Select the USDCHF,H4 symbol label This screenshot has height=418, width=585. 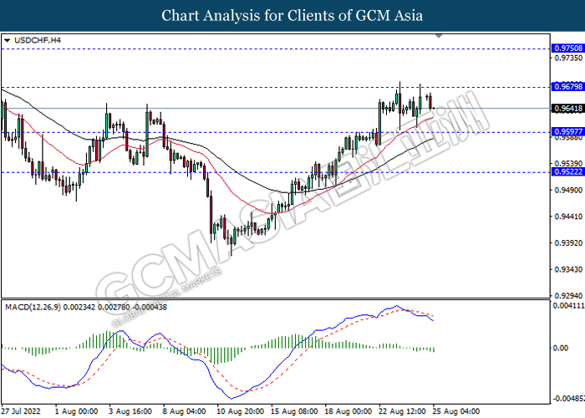tap(38, 40)
